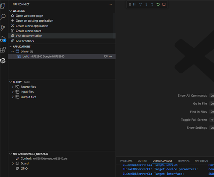Click the home icon beside Open welcome page
The height and width of the screenshot is (177, 214).
click(13, 16)
